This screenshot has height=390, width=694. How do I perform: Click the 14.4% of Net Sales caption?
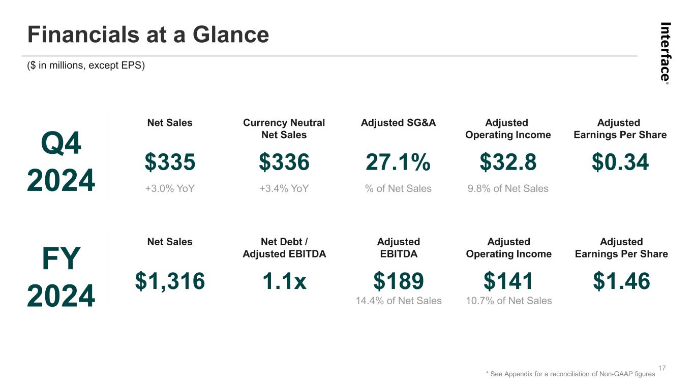click(x=398, y=301)
